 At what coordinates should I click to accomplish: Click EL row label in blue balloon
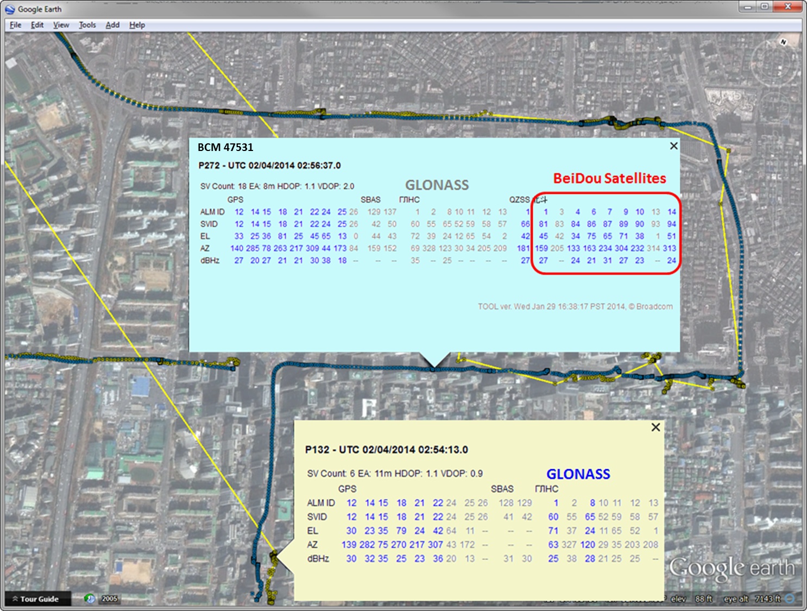click(205, 236)
